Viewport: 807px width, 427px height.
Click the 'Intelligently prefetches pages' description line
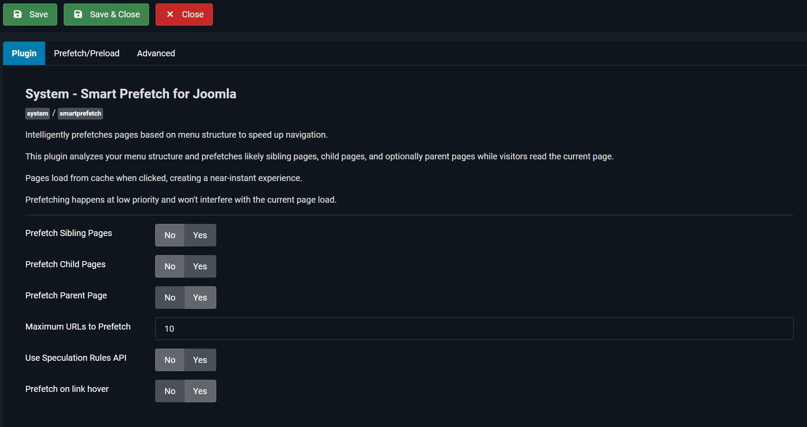pos(176,135)
